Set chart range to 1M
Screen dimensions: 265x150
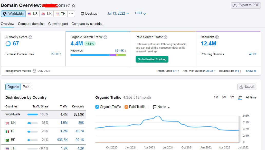click(x=216, y=97)
